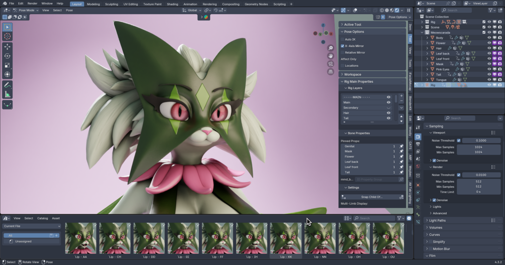Screen dimensions: 505x265
Task: Enable the Locations affect-only checkbox
Action: (343, 66)
